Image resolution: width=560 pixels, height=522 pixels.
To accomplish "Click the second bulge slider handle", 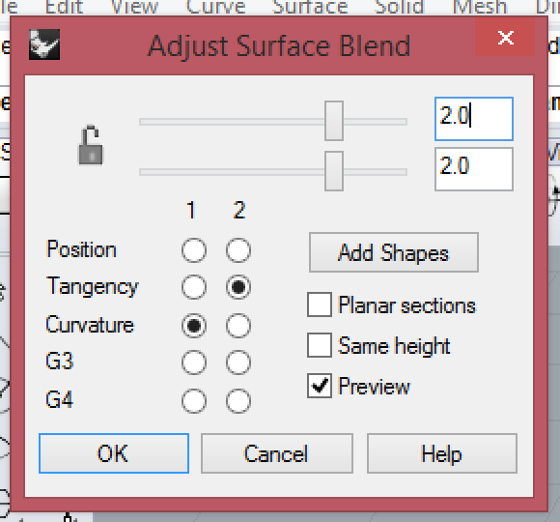I will click(334, 171).
